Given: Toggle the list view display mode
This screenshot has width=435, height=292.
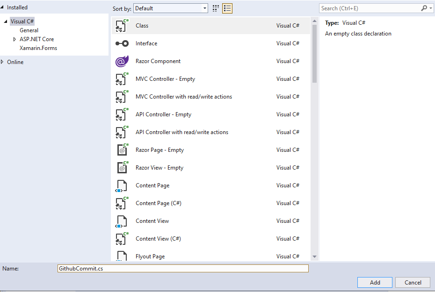Looking at the screenshot, I should pos(227,8).
